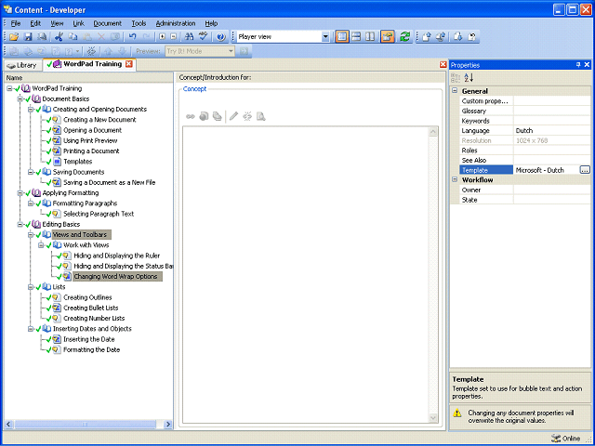Click the Save floppy disk icon
The image size is (595, 446).
[28, 37]
